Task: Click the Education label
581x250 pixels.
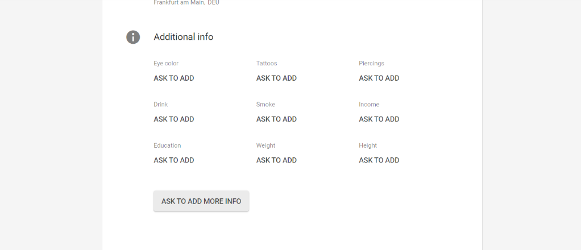Action: point(167,145)
